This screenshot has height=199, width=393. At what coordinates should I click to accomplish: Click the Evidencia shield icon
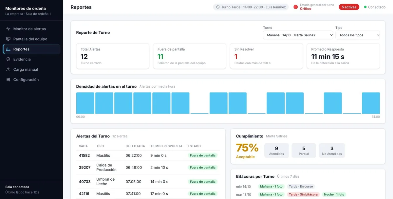[9, 59]
